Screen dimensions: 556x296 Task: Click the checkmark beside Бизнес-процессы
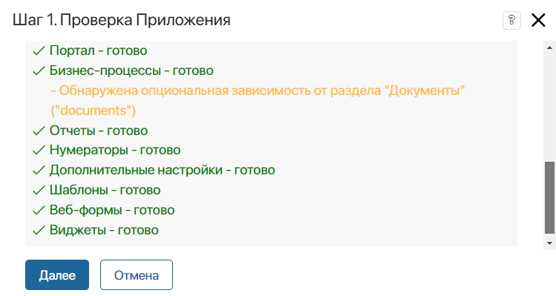coord(39,71)
